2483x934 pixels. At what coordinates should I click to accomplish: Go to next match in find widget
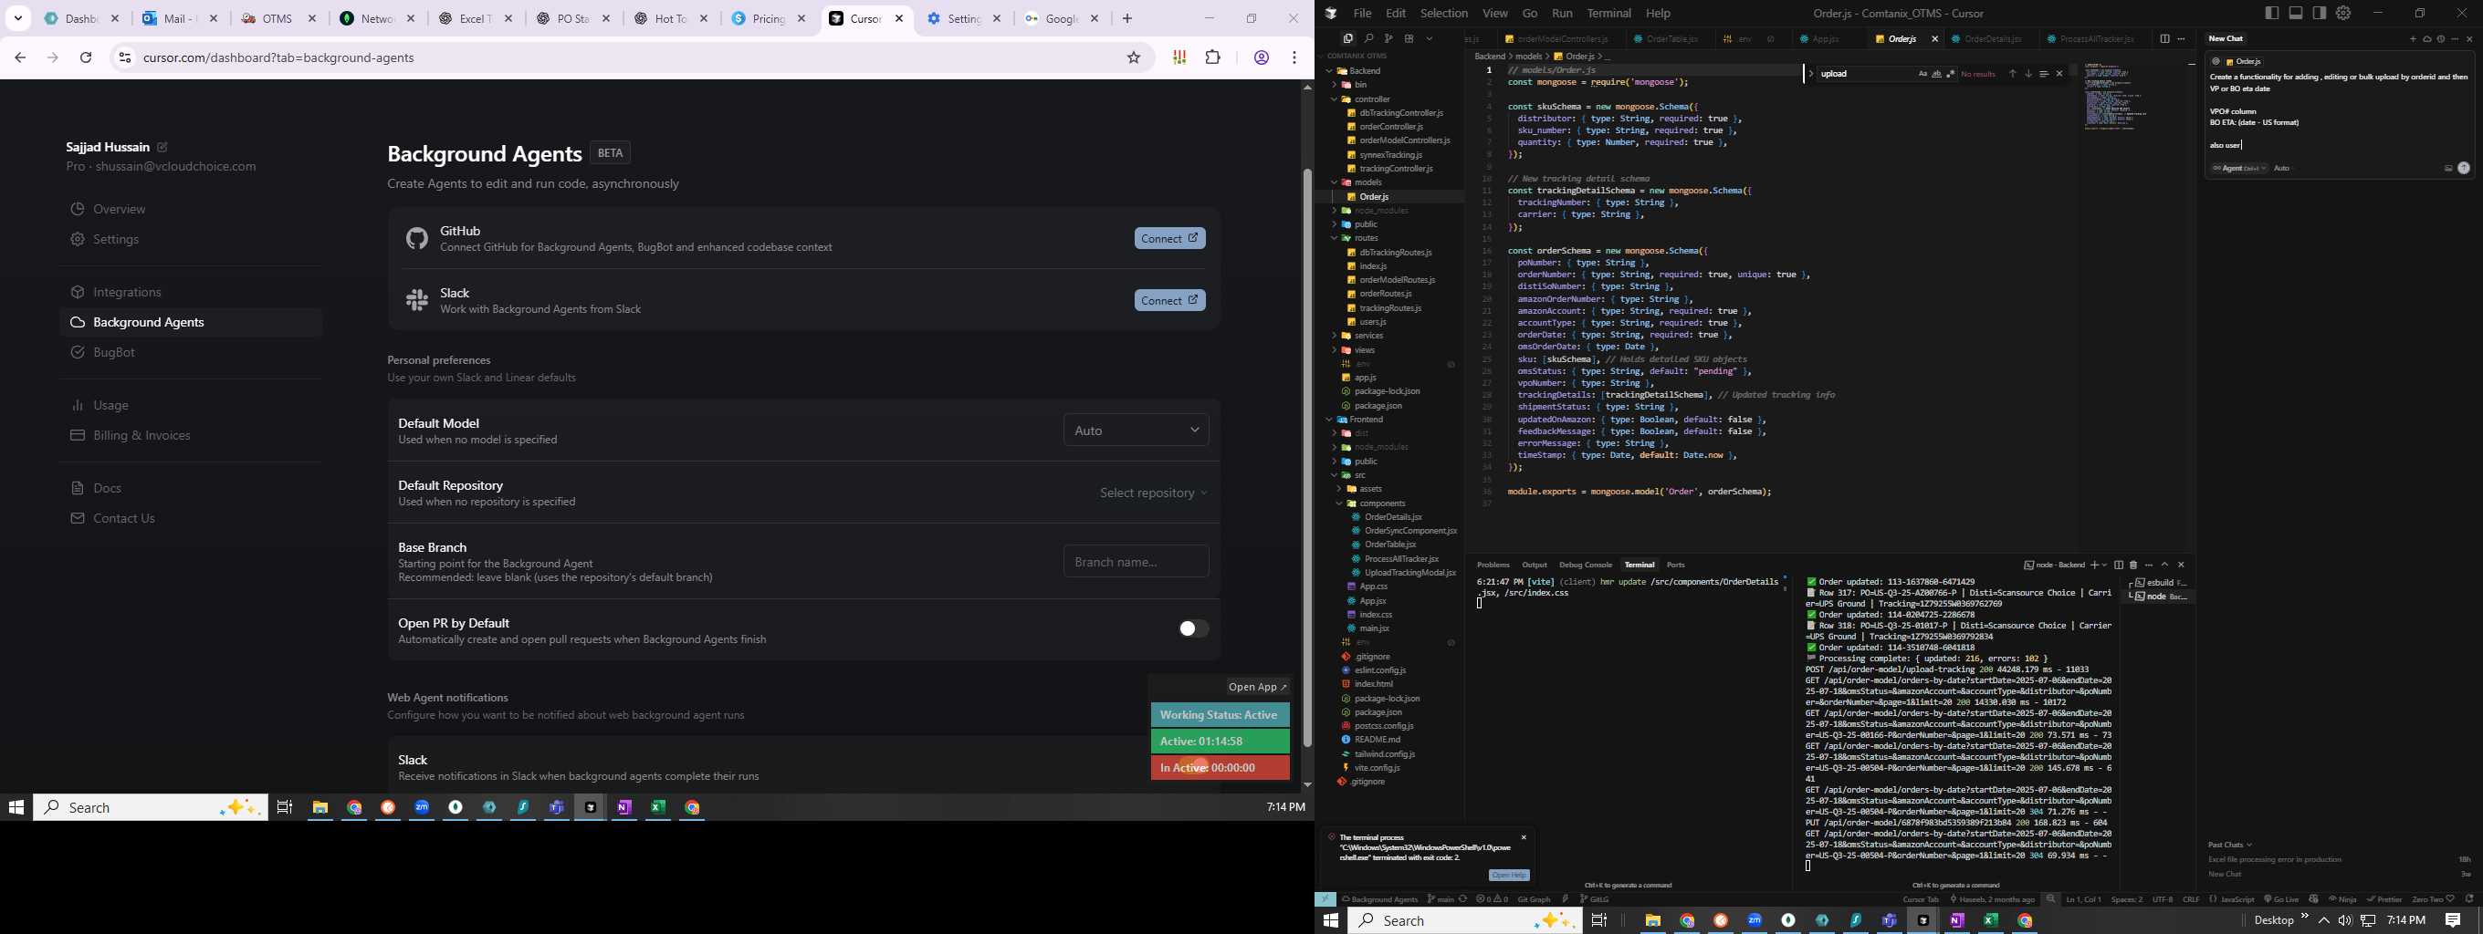point(2028,74)
